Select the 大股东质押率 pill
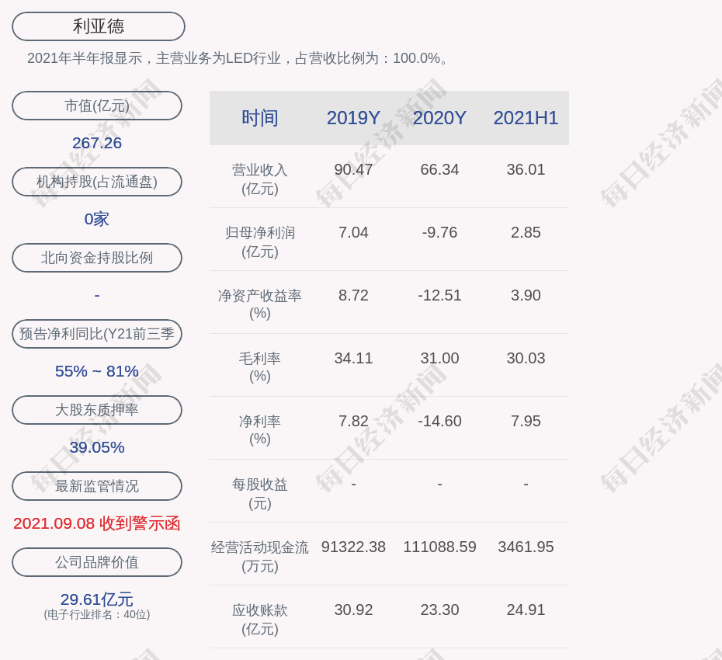Screen dimensions: 722x660 [97, 410]
